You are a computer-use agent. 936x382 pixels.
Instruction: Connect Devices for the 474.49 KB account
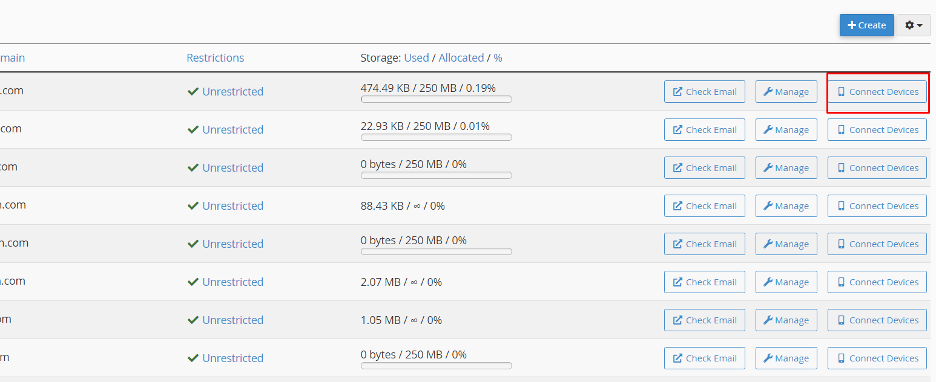tap(877, 92)
